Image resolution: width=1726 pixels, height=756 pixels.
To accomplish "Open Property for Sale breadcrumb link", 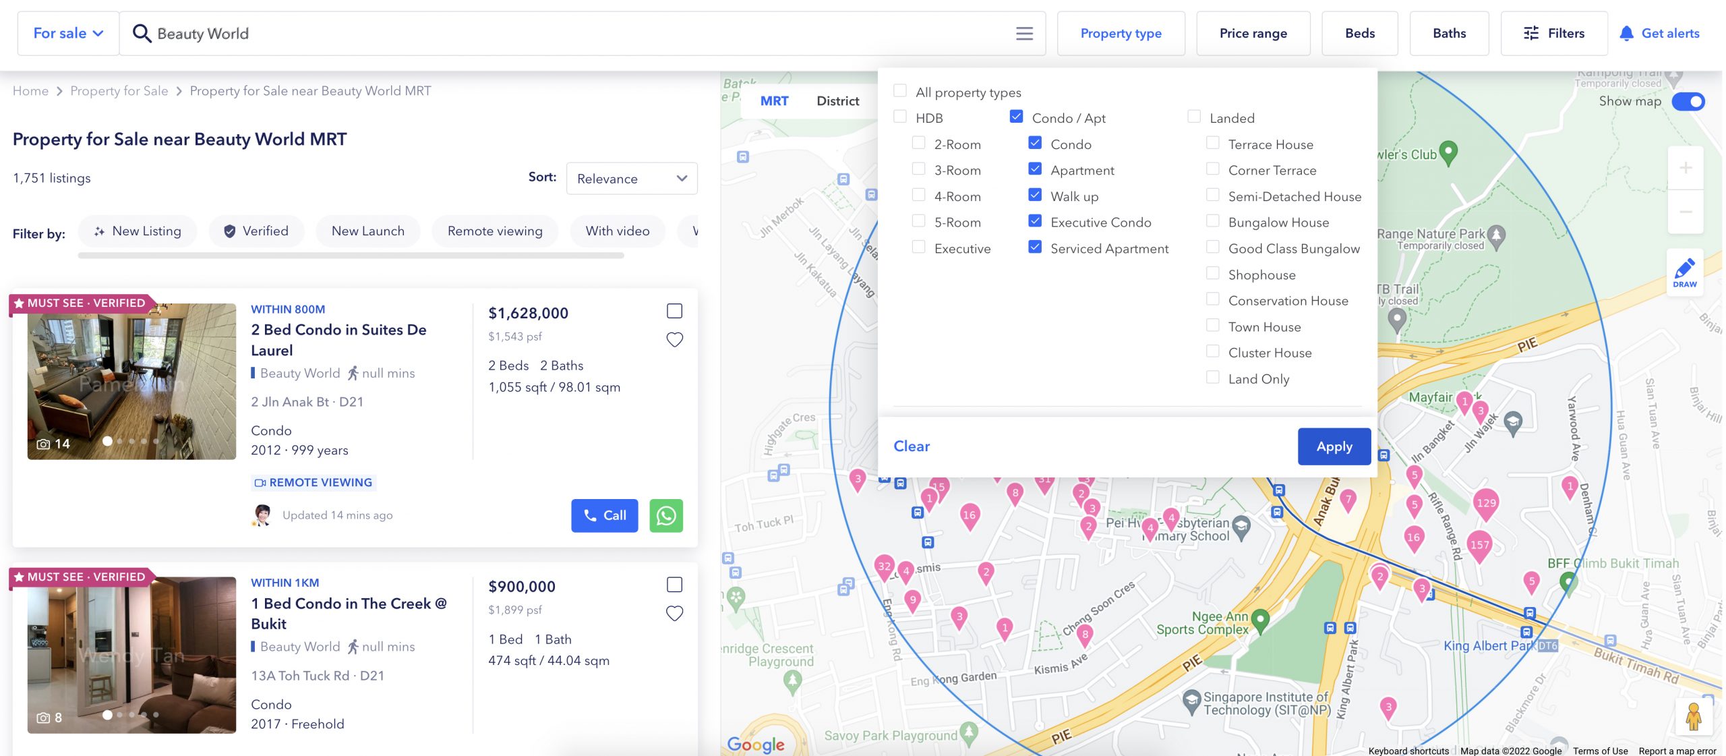I will (119, 91).
